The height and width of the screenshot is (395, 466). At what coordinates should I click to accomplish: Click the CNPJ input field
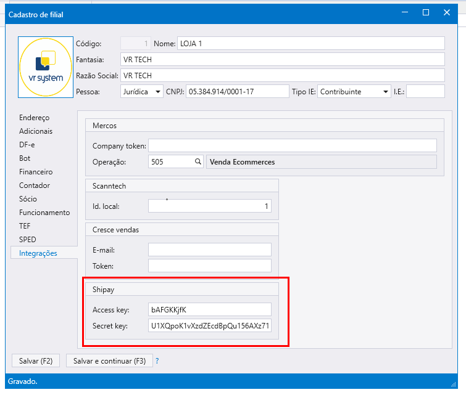(237, 92)
